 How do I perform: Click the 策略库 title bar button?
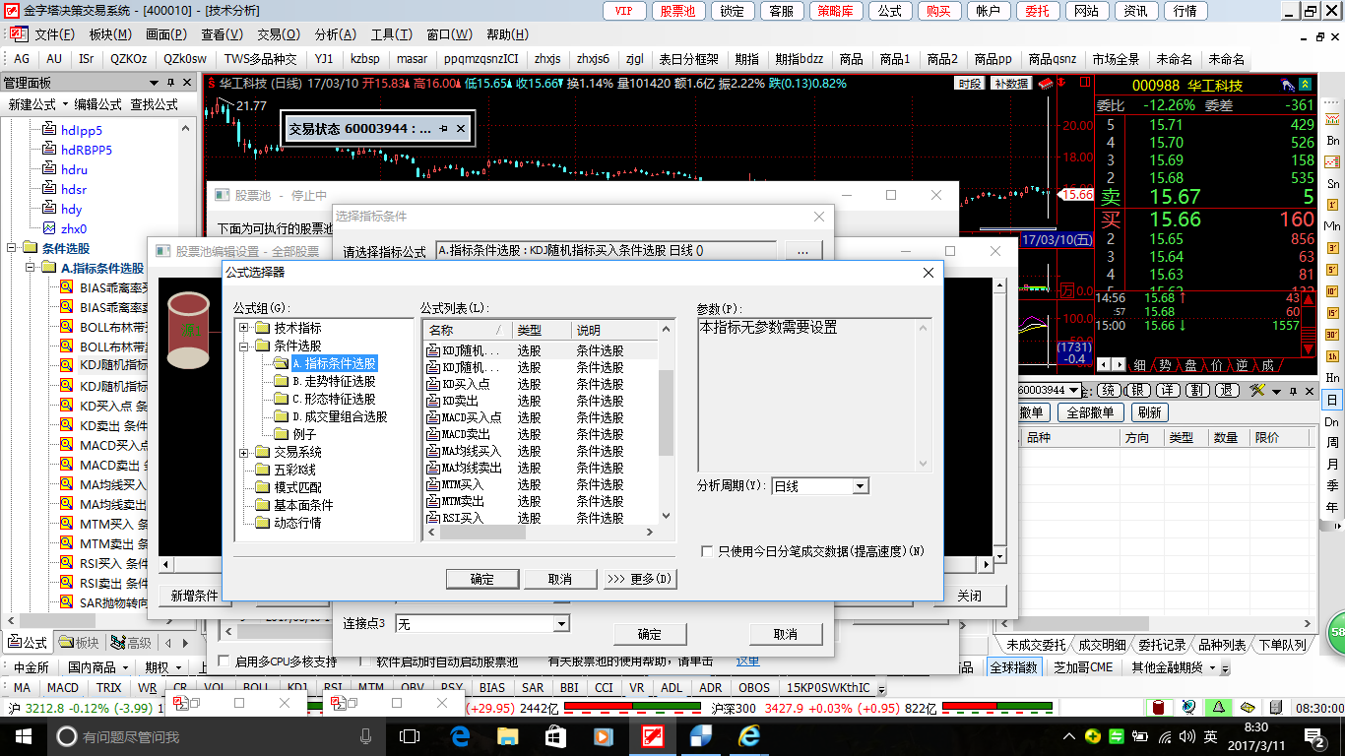click(x=837, y=11)
